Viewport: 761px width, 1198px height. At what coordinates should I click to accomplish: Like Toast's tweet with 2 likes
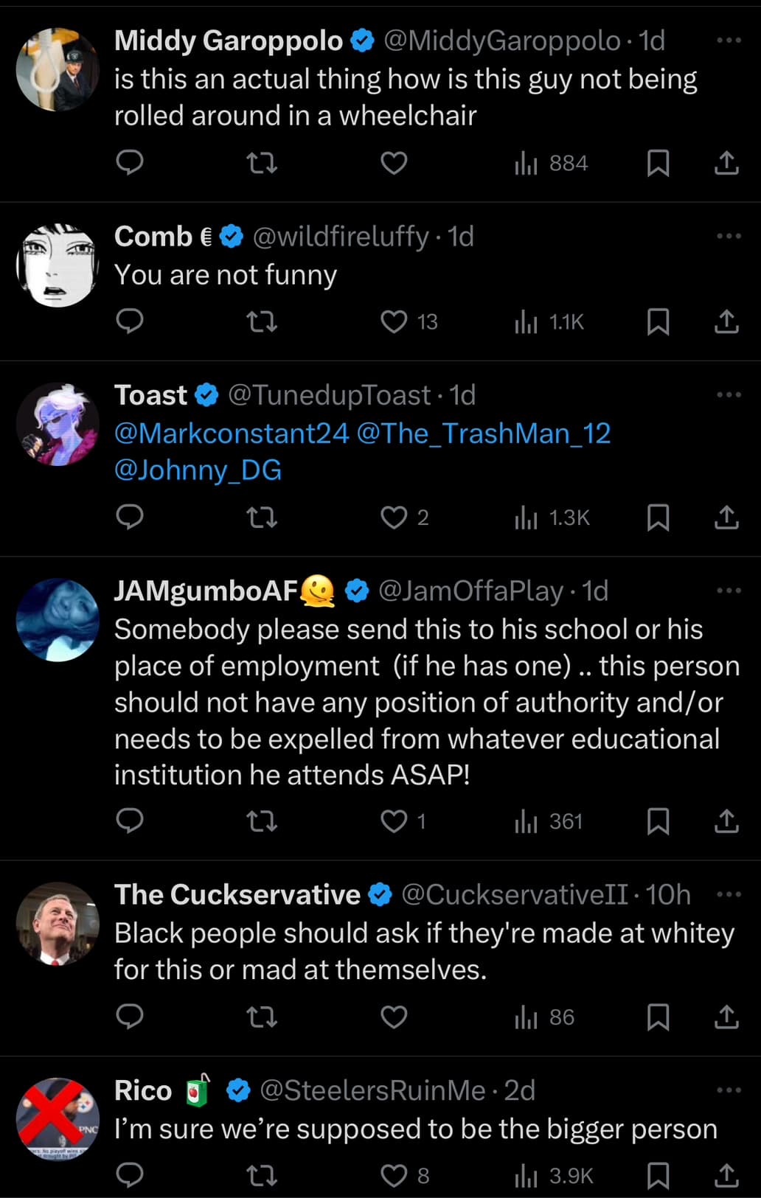click(394, 518)
